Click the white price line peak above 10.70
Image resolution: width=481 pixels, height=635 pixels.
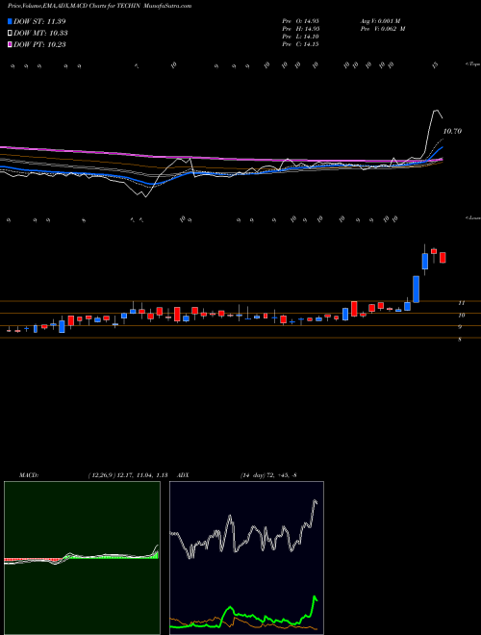tap(436, 110)
